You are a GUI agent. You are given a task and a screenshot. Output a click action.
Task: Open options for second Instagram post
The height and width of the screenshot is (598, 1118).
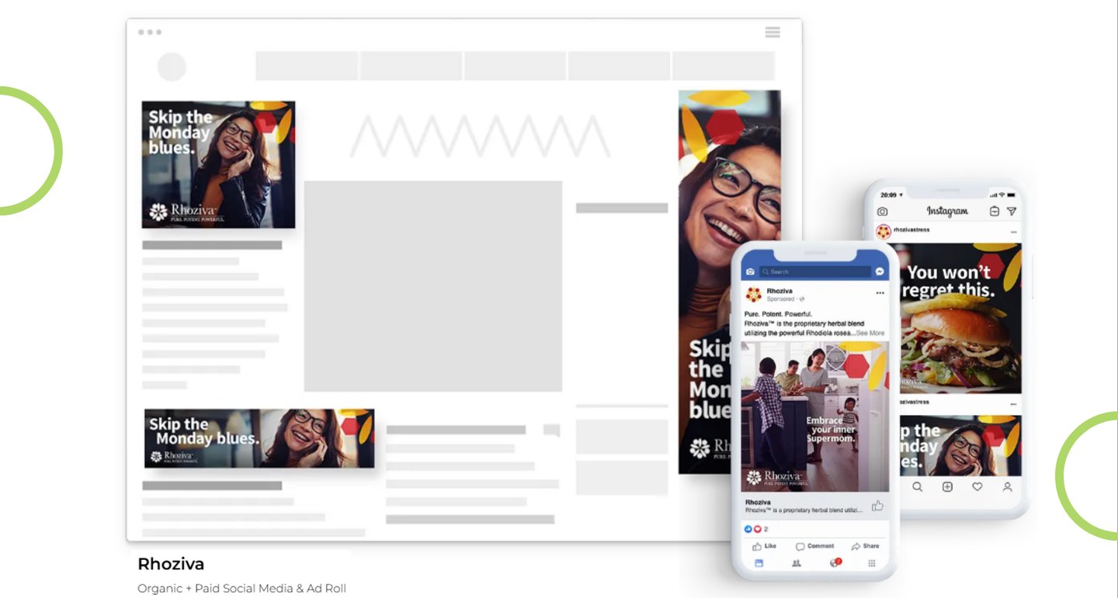click(1013, 404)
